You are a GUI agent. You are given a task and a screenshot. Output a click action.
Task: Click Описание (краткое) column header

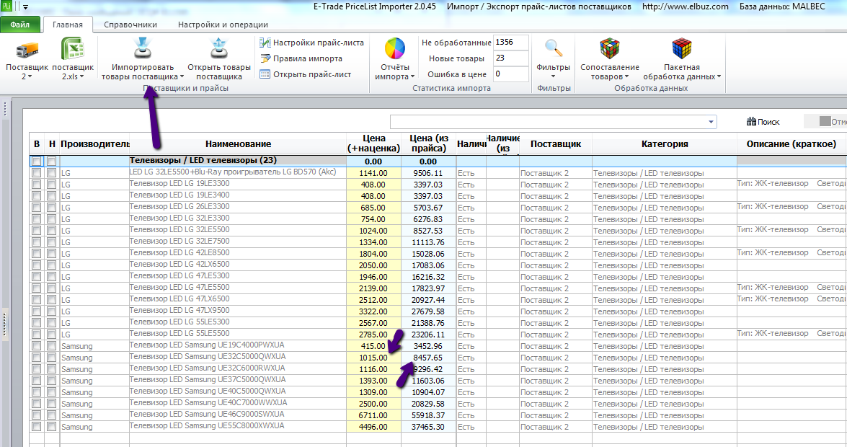pos(791,143)
